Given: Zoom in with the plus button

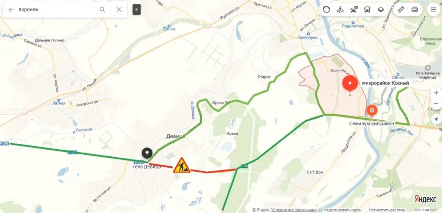Looking at the screenshot, I should (436, 93).
